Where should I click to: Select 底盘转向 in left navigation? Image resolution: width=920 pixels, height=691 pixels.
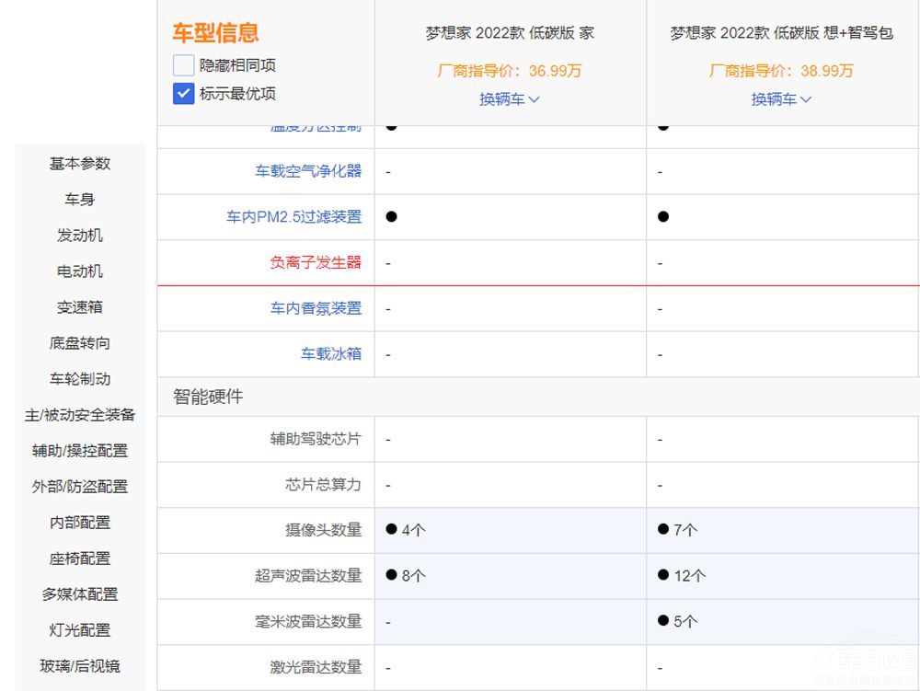pos(80,342)
